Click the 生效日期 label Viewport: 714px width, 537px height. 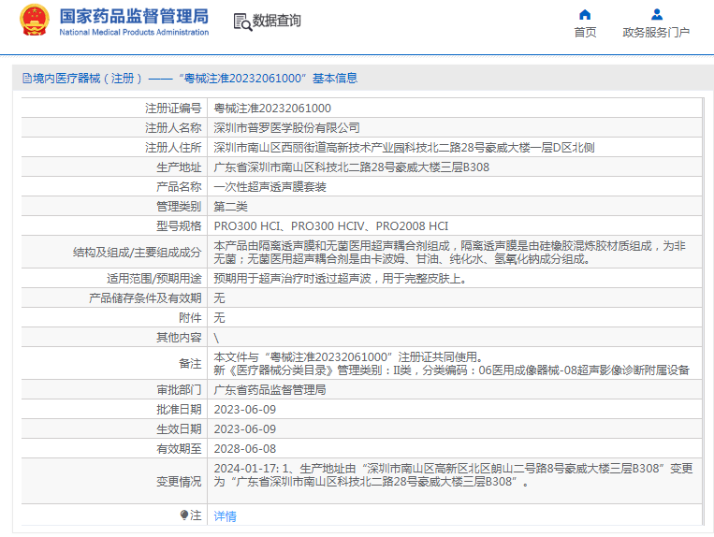(x=179, y=428)
